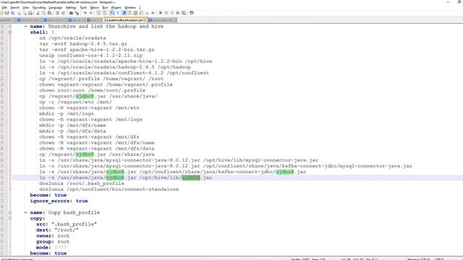Open the Document Map panel icon
This screenshot has width=463, height=260.
(135, 13)
